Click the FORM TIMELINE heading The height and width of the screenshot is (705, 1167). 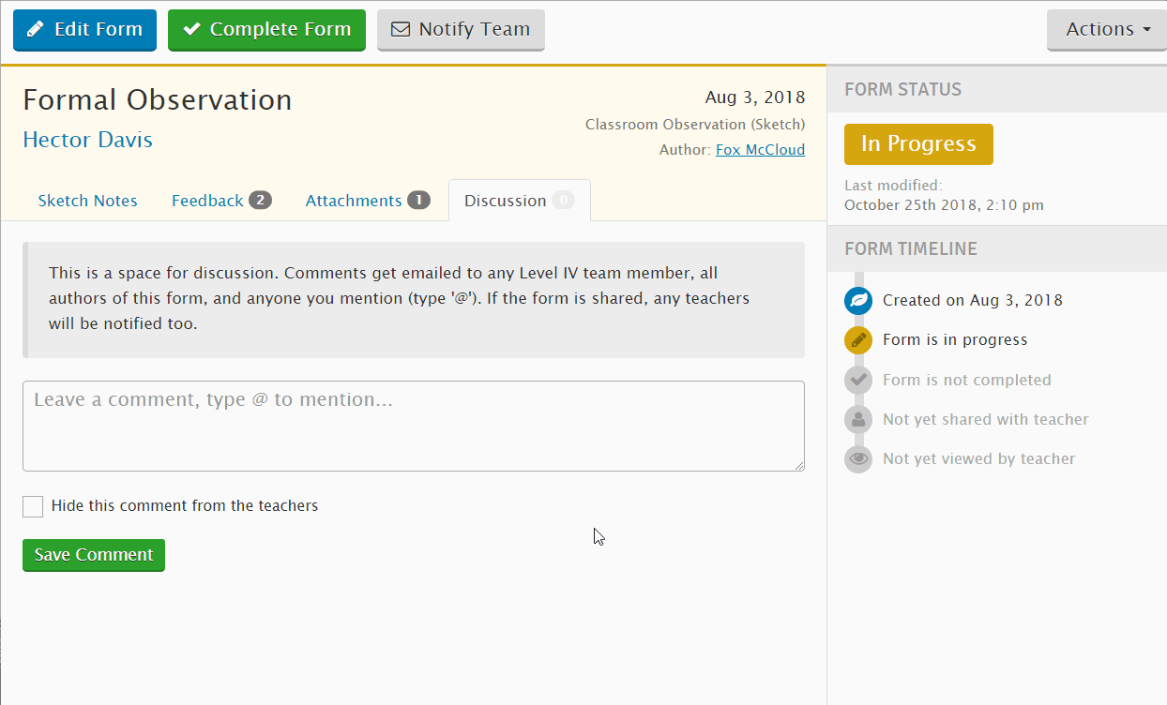point(911,249)
